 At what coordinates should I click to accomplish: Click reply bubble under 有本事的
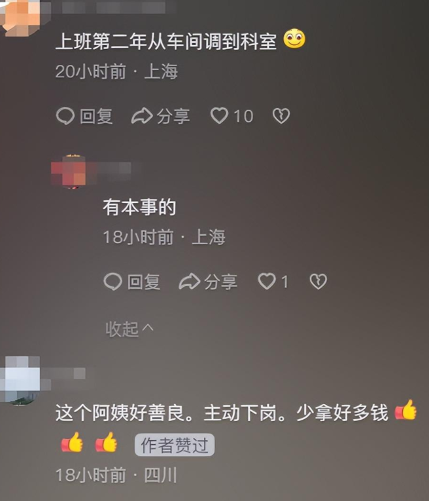112,282
